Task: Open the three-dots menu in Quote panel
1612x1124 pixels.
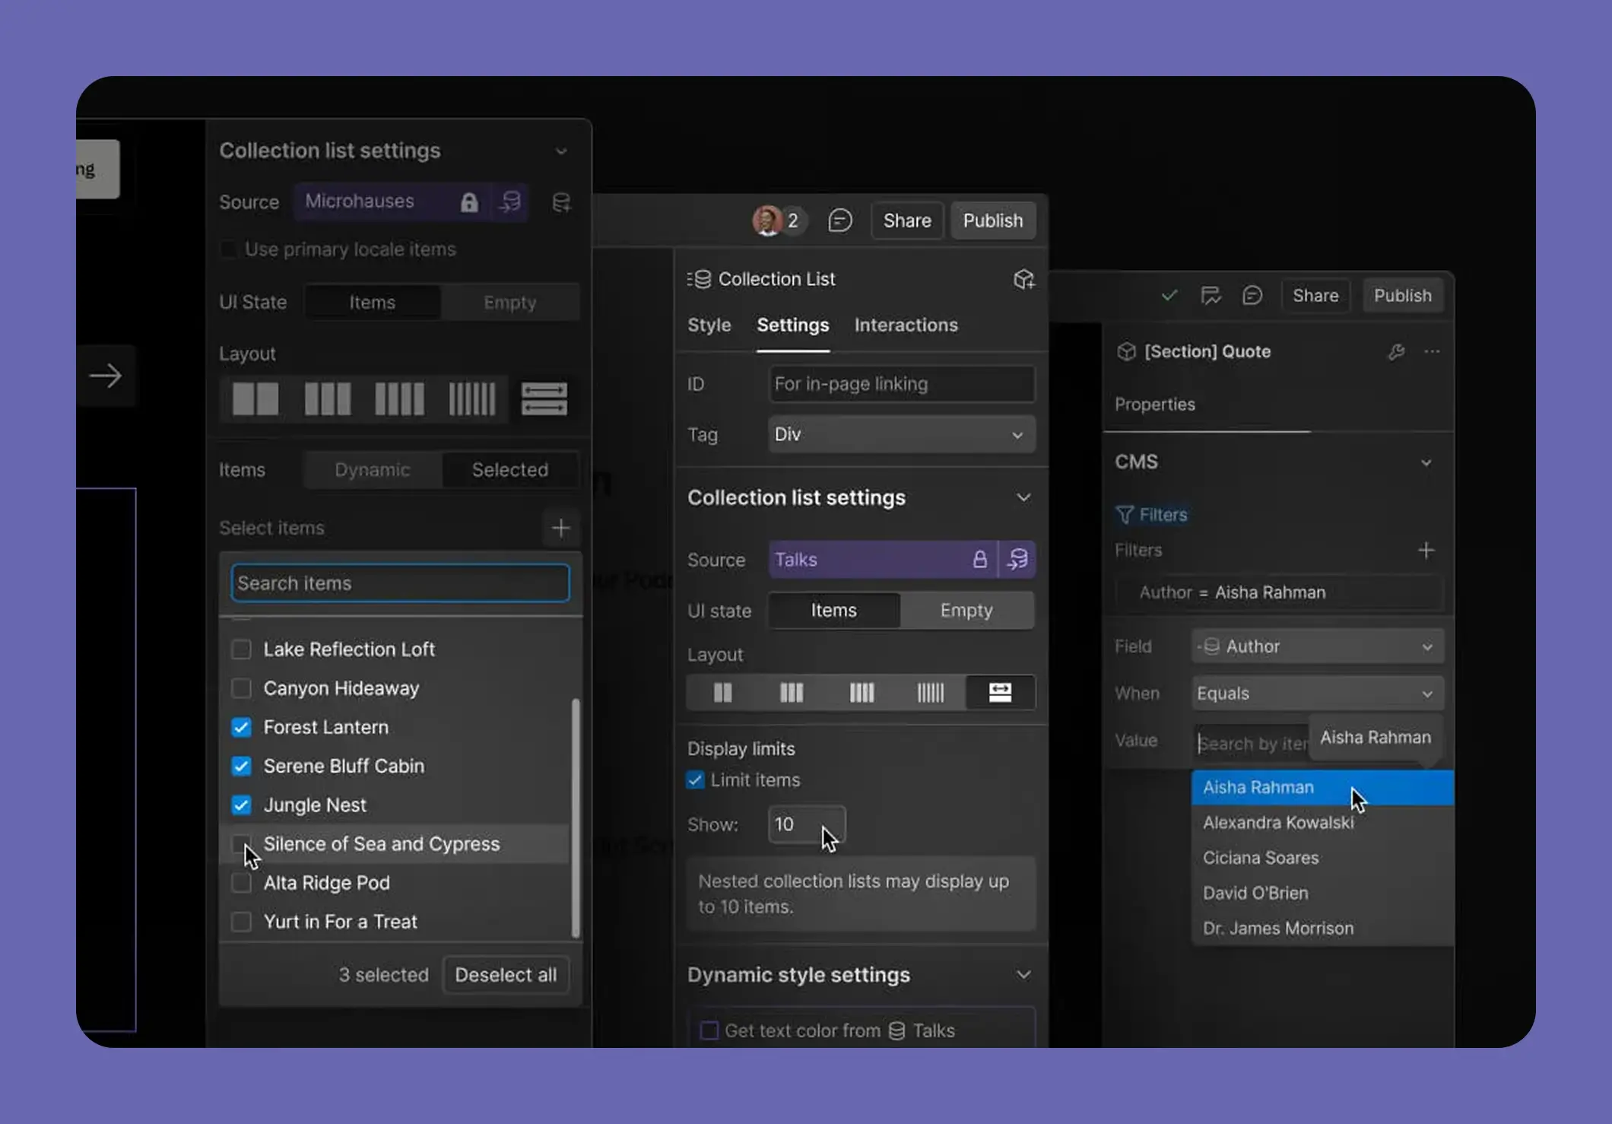Action: (1432, 351)
